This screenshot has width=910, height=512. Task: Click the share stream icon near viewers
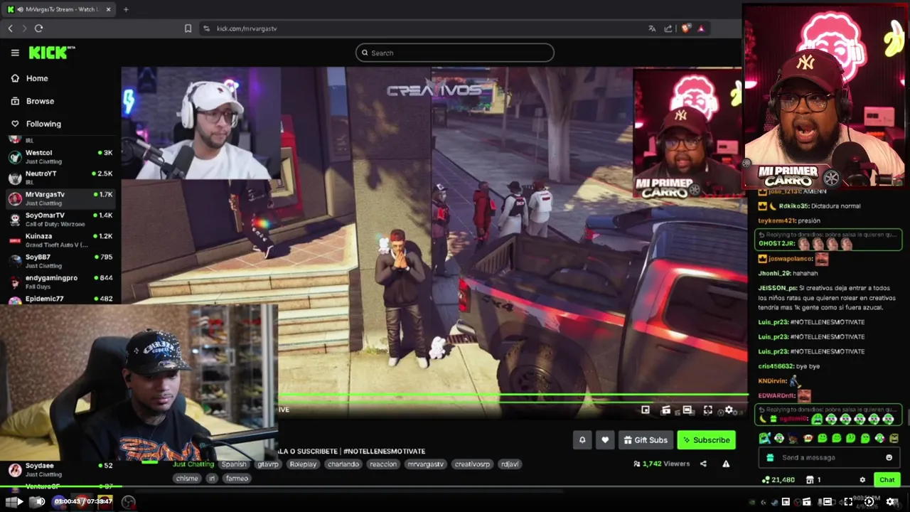click(703, 464)
